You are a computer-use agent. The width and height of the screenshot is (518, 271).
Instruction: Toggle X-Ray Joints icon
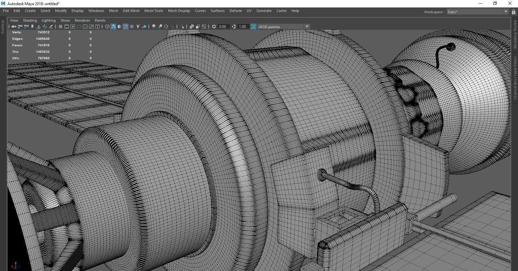[204, 27]
